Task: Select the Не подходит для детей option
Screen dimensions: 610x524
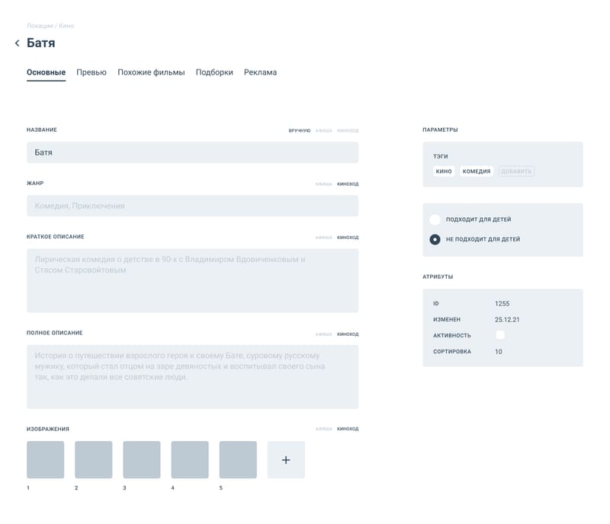Action: [435, 239]
